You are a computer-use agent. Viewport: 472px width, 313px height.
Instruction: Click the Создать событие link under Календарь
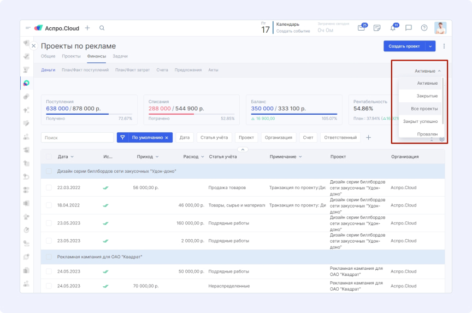click(293, 31)
